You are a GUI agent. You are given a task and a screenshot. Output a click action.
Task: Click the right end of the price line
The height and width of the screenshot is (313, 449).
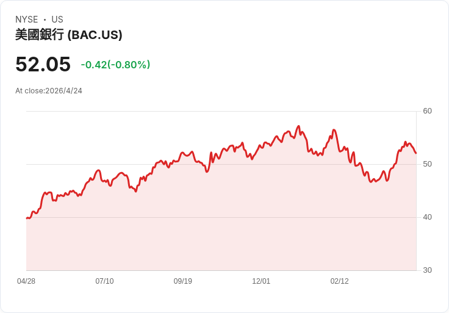tap(416, 153)
